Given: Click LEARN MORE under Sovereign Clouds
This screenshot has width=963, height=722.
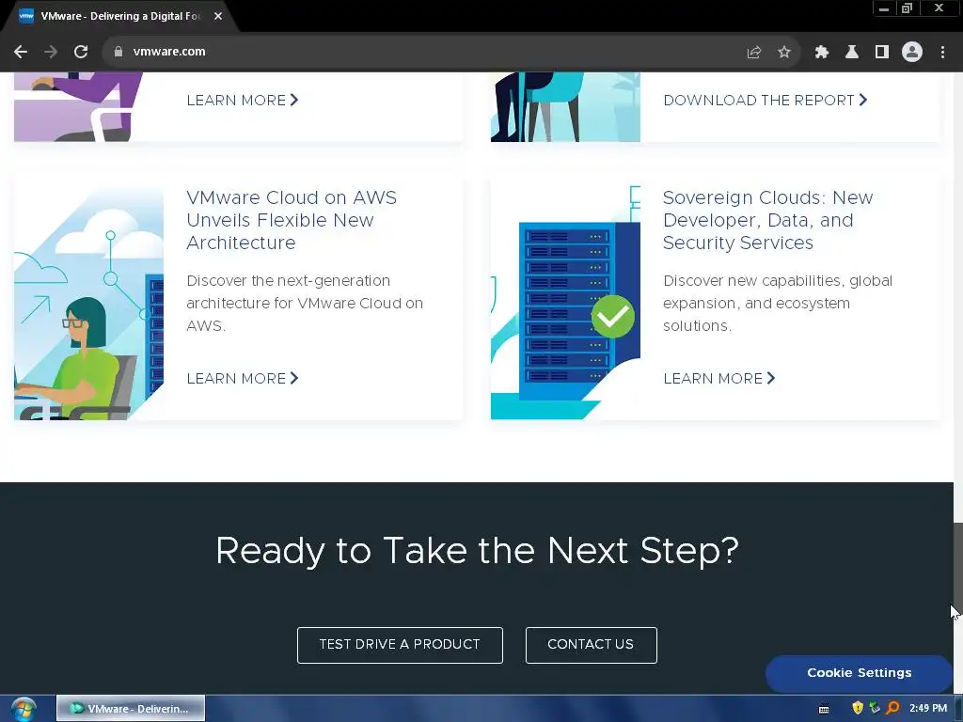Looking at the screenshot, I should click(x=719, y=378).
